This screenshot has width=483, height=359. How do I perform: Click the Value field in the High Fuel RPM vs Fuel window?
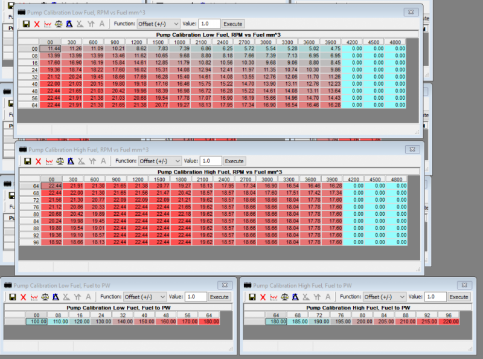[x=210, y=161]
